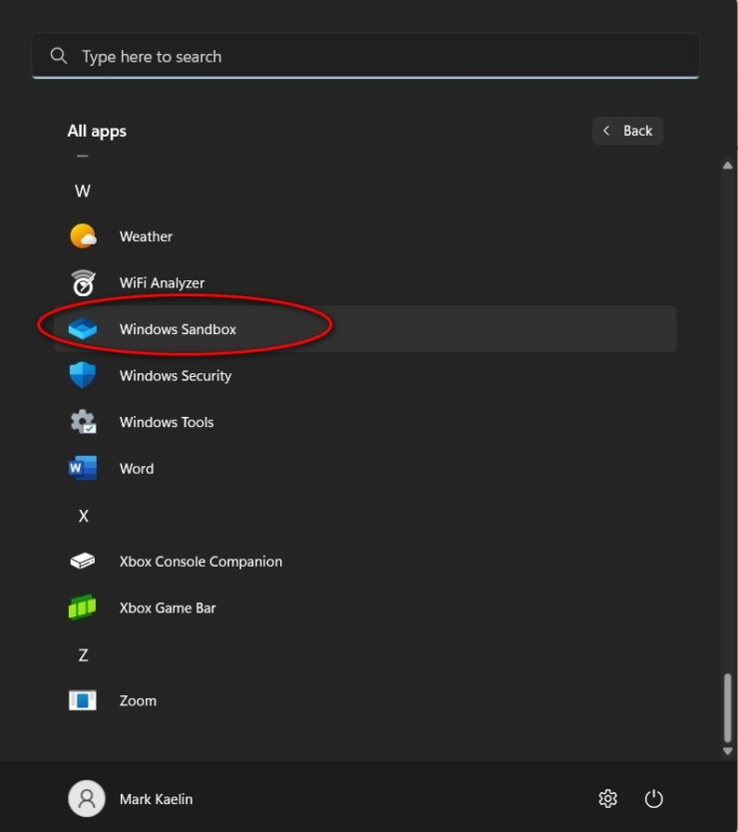Select the letter X section header

point(84,515)
